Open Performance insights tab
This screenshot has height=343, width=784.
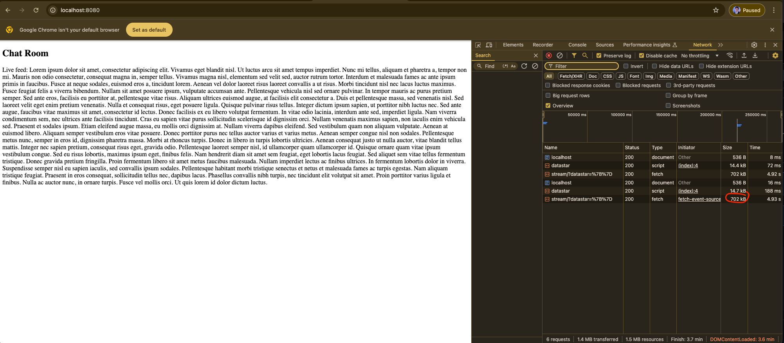(x=650, y=45)
